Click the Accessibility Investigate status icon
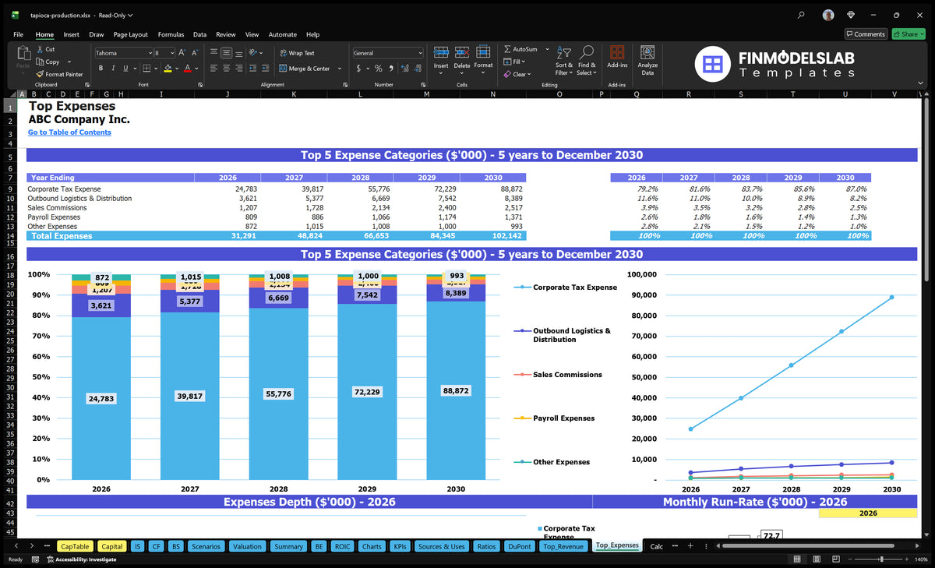The image size is (935, 568). tap(50, 559)
